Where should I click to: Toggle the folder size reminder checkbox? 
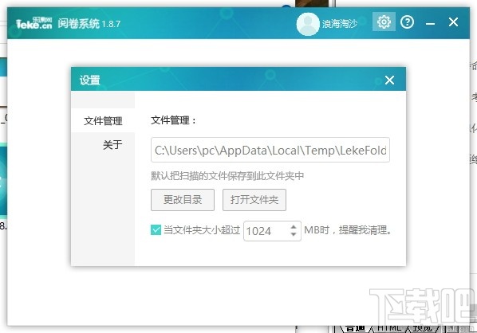[156, 229]
